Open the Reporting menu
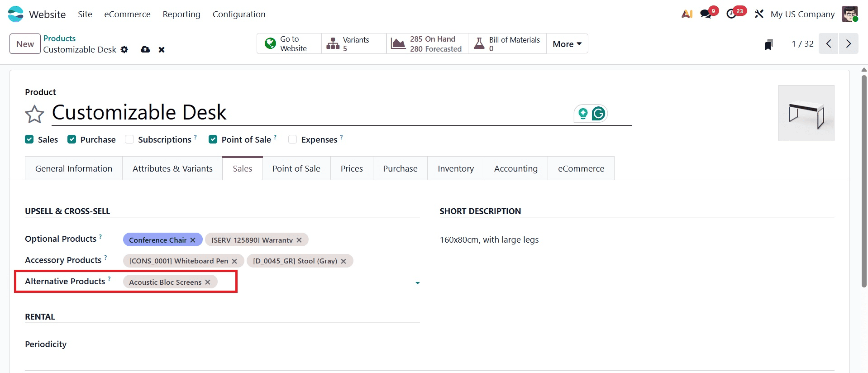The width and height of the screenshot is (868, 373). (x=181, y=14)
